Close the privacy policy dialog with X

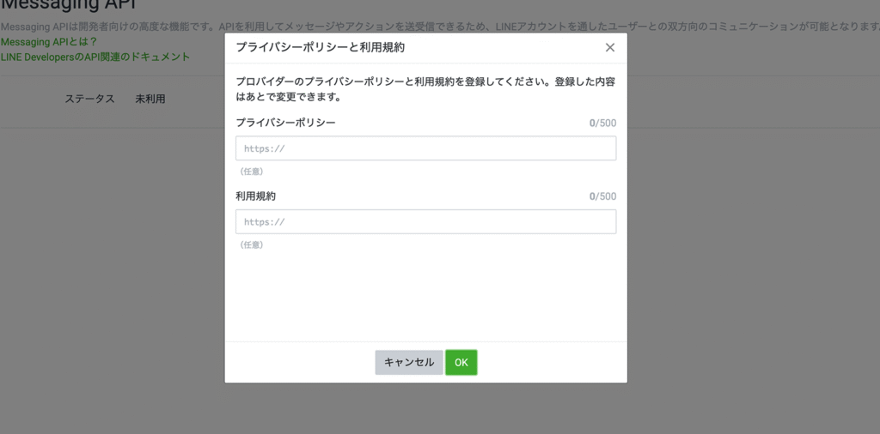[610, 47]
